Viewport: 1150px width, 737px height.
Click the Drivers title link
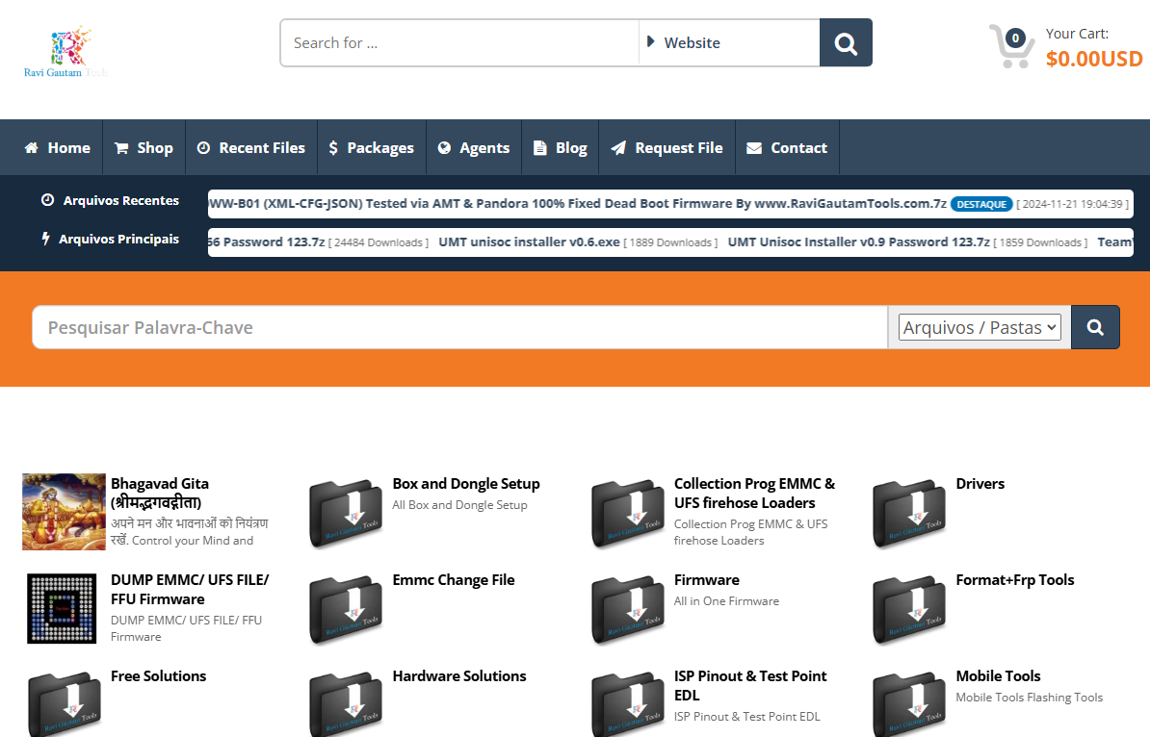click(x=980, y=484)
